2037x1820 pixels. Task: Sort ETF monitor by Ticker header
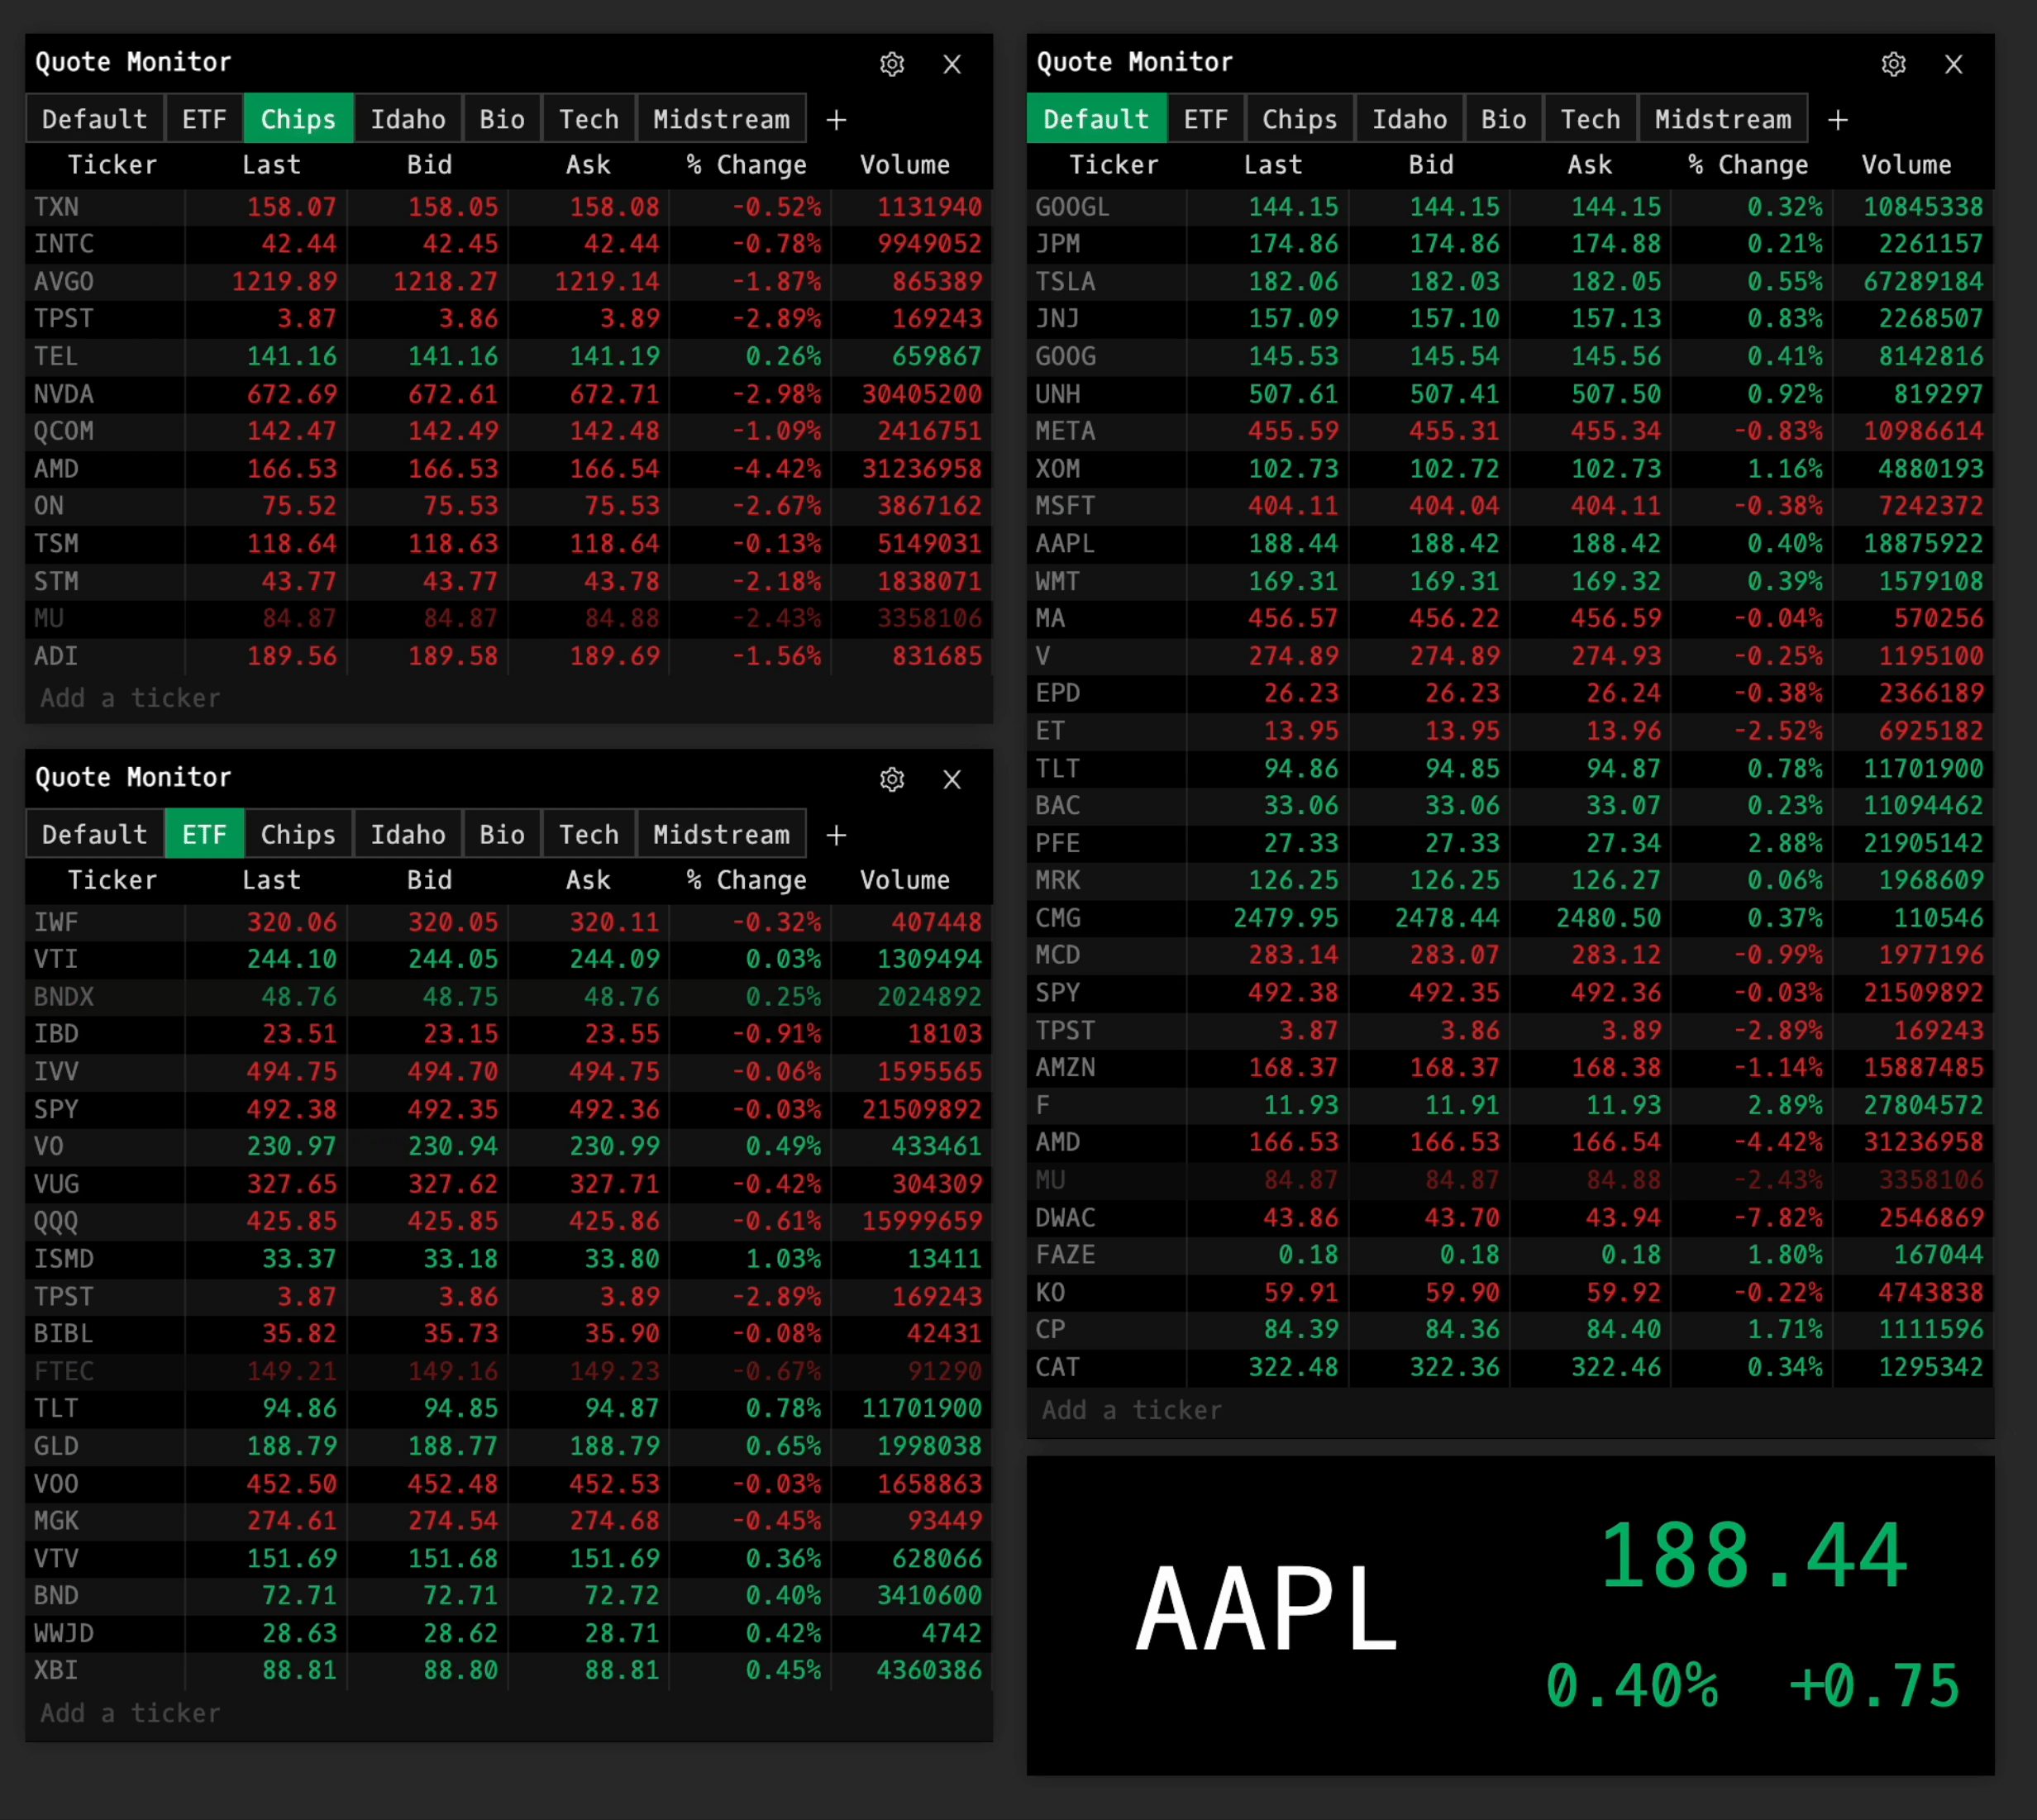[x=112, y=880]
